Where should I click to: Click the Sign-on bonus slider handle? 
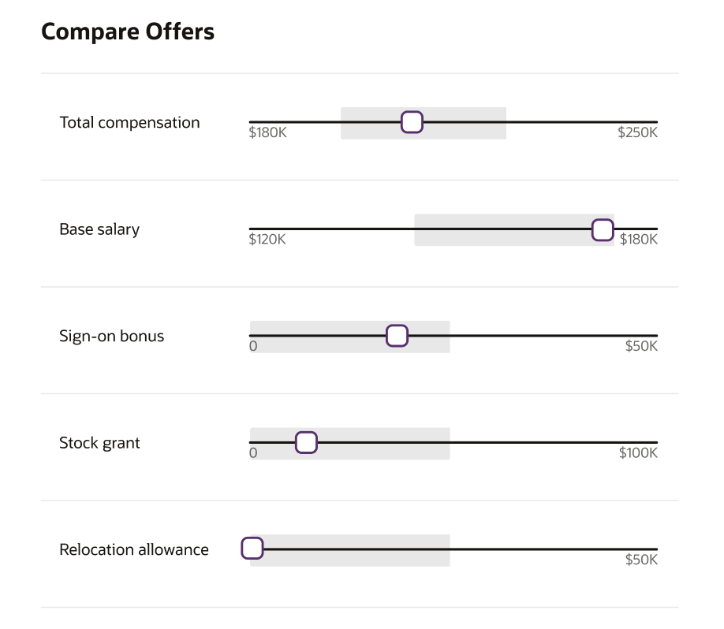click(397, 336)
